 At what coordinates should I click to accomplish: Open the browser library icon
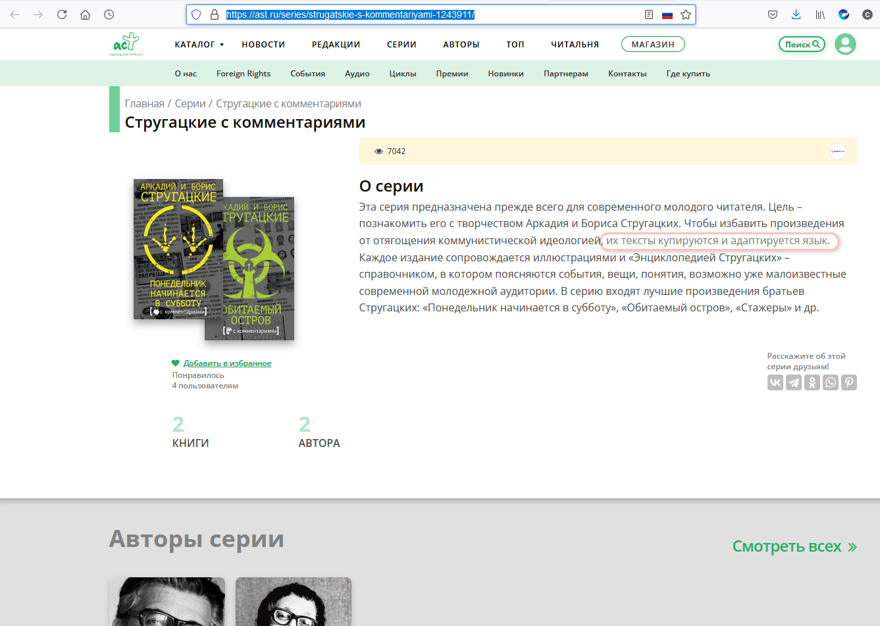pos(820,14)
